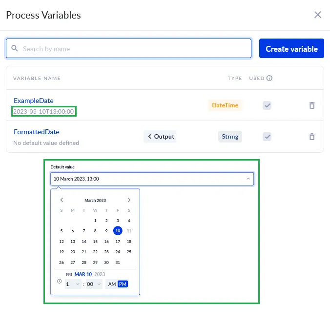330x325 pixels.
Task: Open the hour dropdown in time picker
Action: pos(73,284)
